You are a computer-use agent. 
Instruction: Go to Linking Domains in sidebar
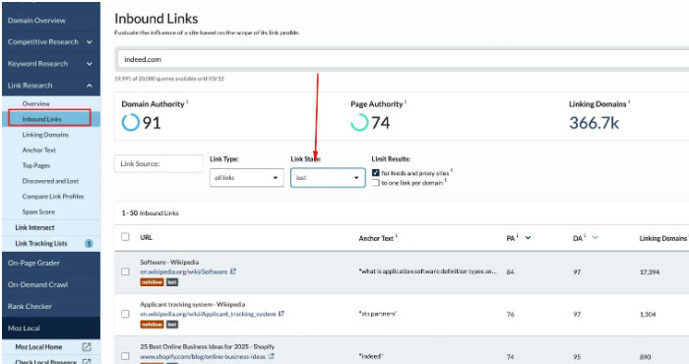[45, 135]
